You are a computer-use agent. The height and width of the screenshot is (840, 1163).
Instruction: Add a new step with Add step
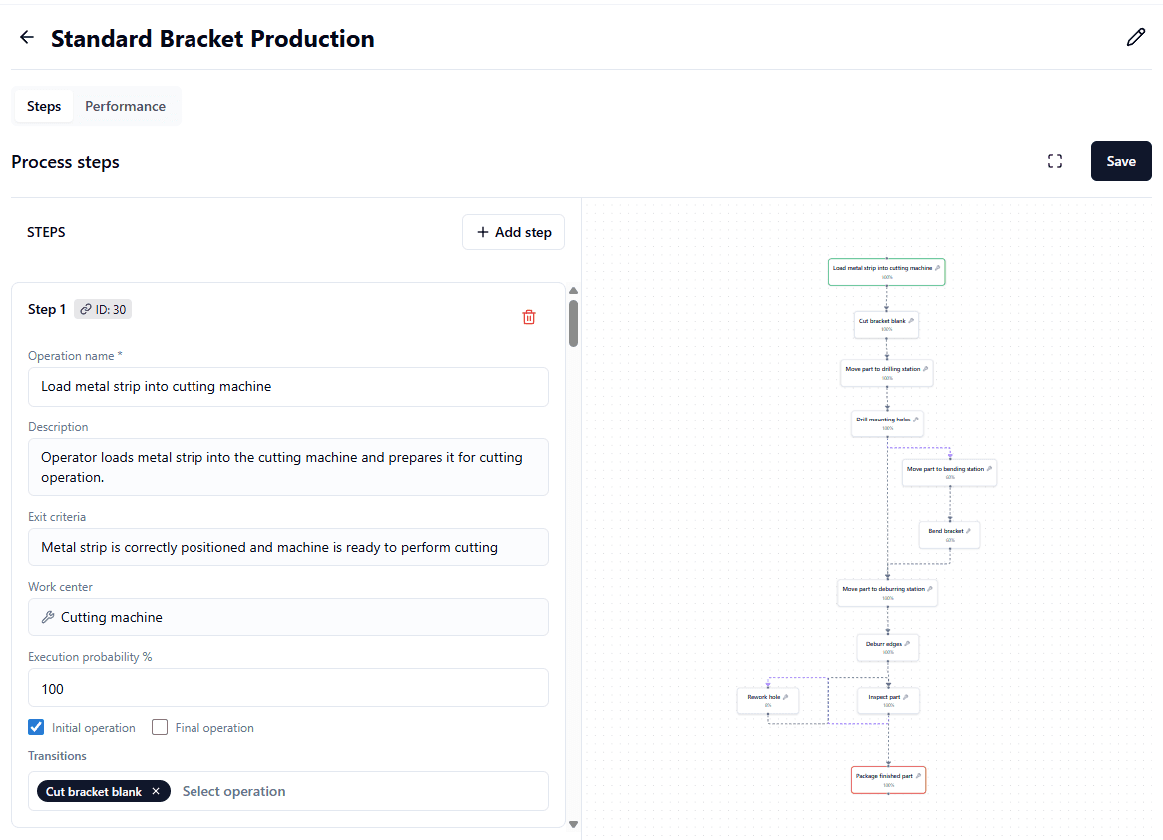pyautogui.click(x=513, y=232)
